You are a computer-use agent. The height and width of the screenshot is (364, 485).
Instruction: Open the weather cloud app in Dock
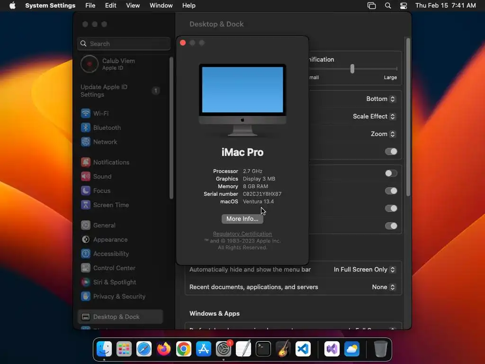point(352,349)
